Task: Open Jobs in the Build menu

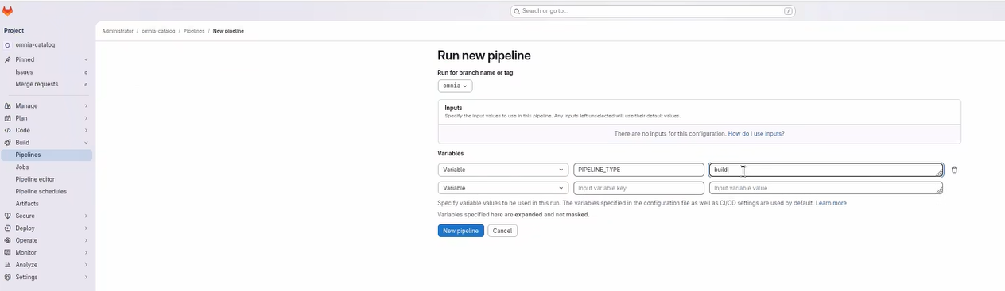Action: (48, 167)
